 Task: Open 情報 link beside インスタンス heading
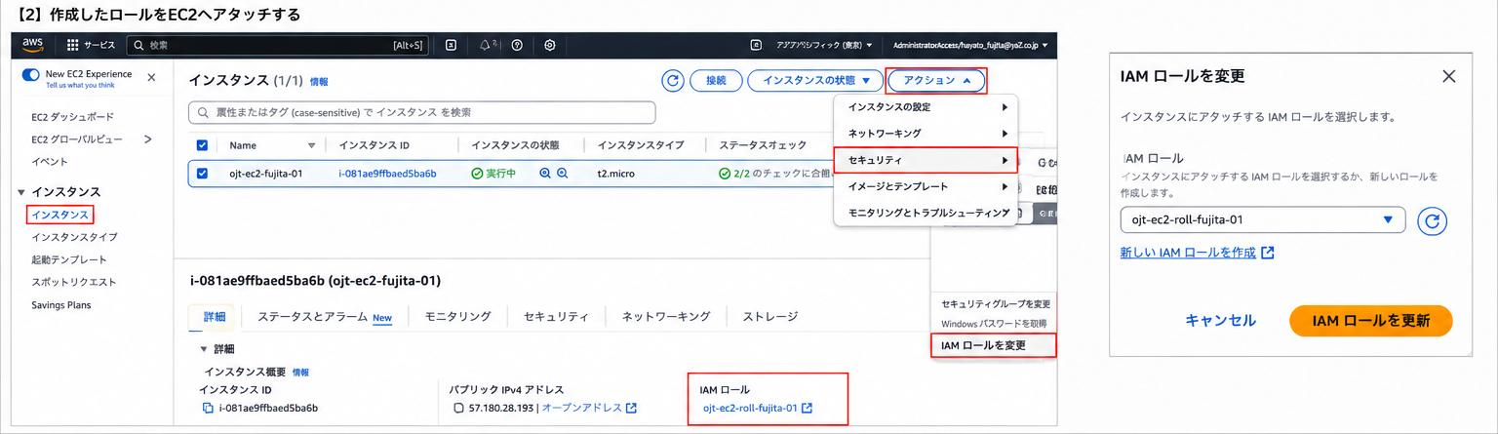(319, 82)
